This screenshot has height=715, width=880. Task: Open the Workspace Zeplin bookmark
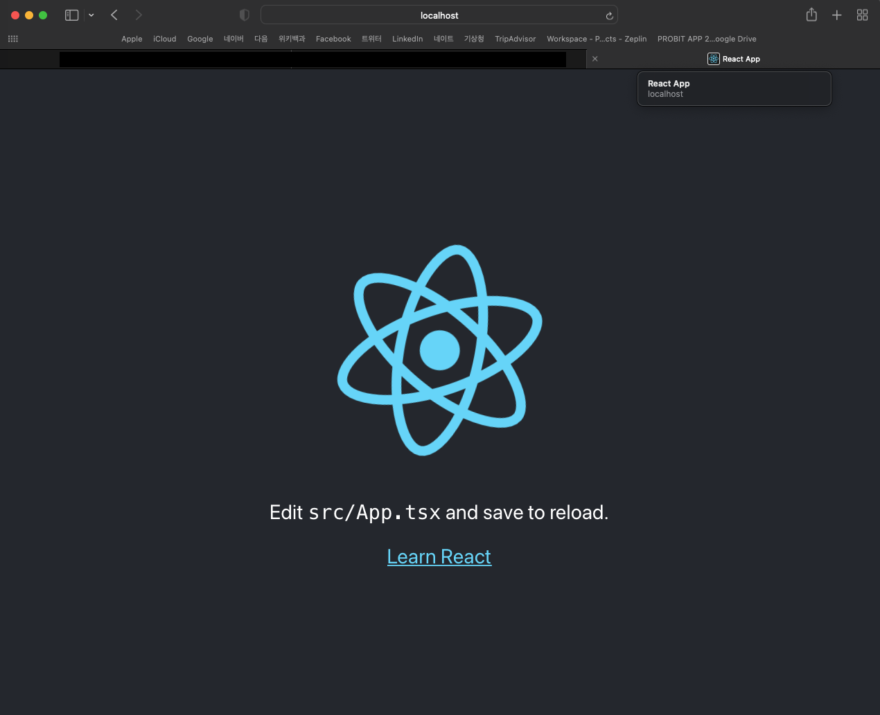(x=597, y=39)
